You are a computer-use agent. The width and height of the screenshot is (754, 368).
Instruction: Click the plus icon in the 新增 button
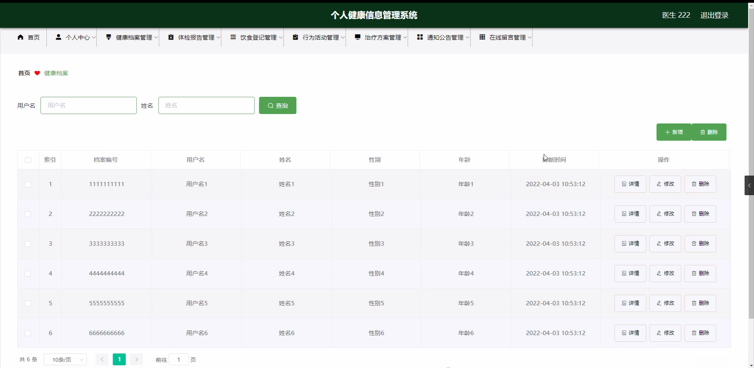[x=668, y=132]
